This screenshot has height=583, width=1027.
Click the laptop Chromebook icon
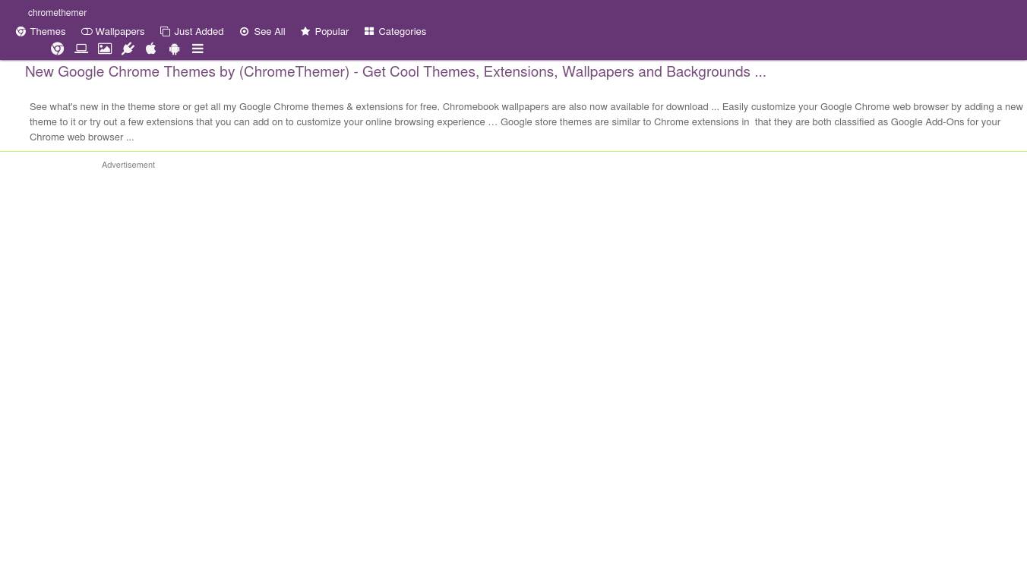(x=81, y=49)
